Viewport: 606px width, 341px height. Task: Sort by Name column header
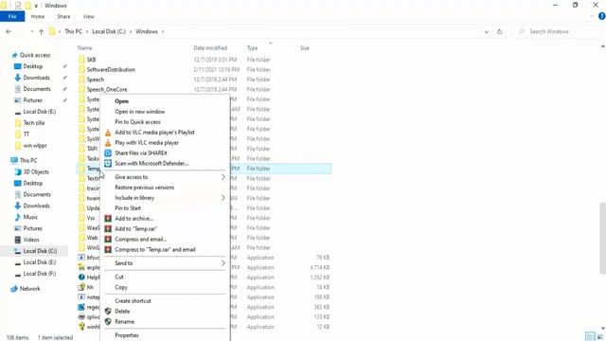[84, 48]
